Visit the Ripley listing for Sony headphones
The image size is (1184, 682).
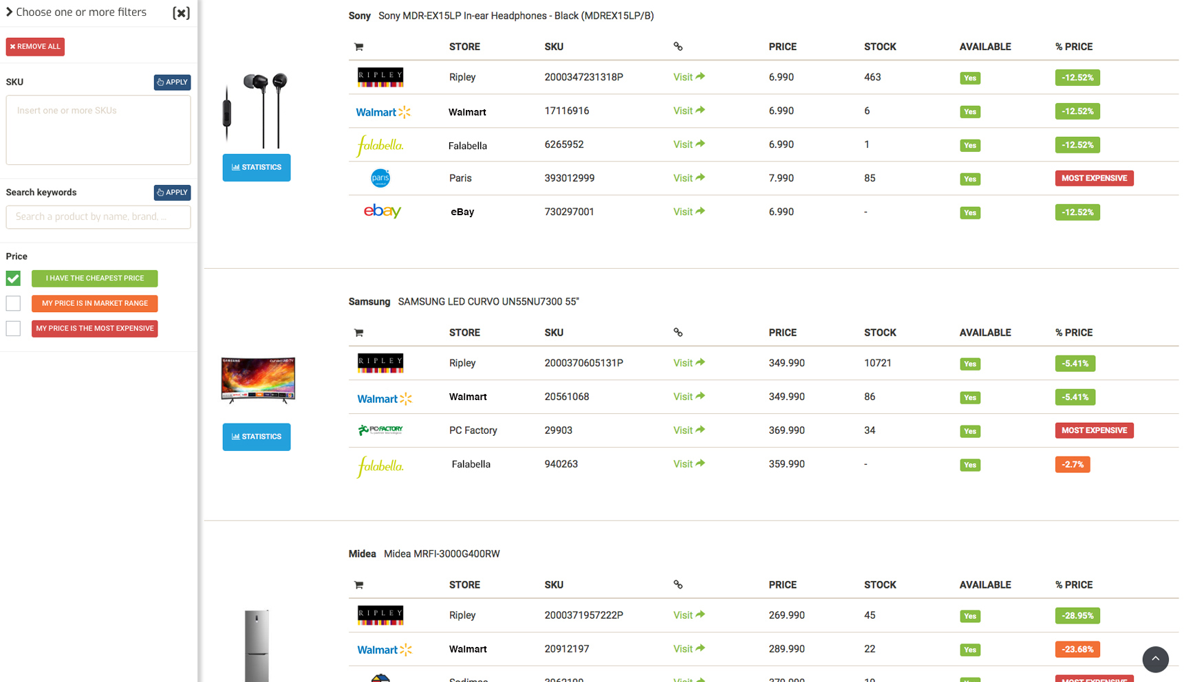pyautogui.click(x=689, y=77)
